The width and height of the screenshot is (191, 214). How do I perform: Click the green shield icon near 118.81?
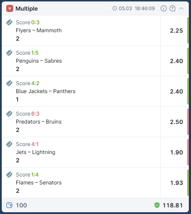[157, 205]
